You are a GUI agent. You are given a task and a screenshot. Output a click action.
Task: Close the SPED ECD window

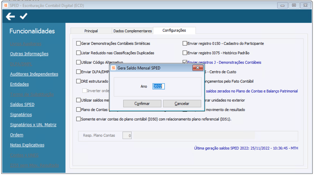pos(305,5)
